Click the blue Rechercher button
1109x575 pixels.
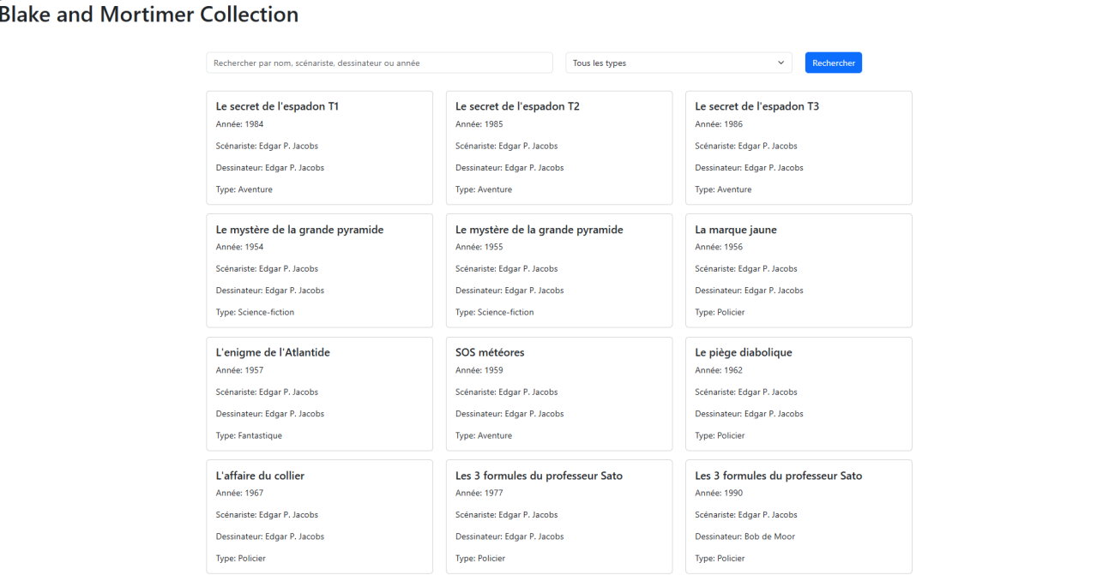[833, 63]
